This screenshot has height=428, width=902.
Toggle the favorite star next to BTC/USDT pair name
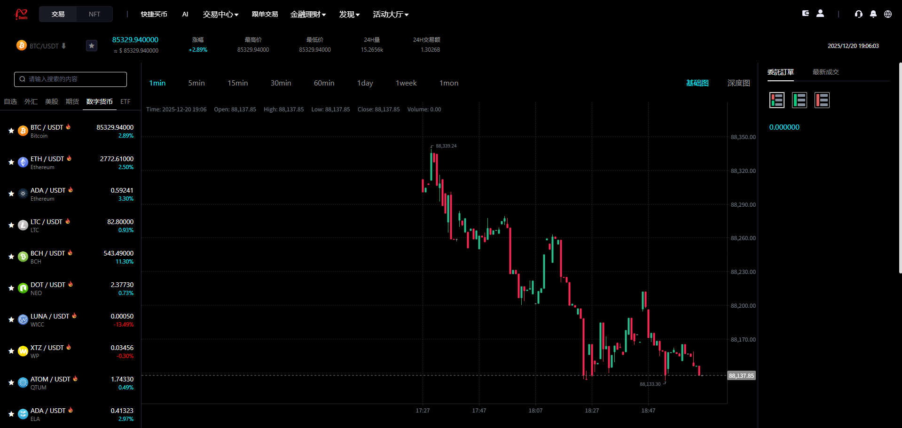click(92, 46)
